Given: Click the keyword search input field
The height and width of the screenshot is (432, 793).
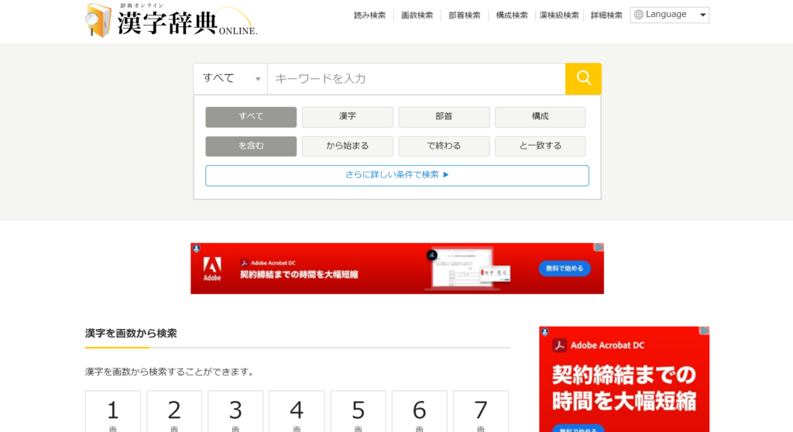Looking at the screenshot, I should pos(416,78).
